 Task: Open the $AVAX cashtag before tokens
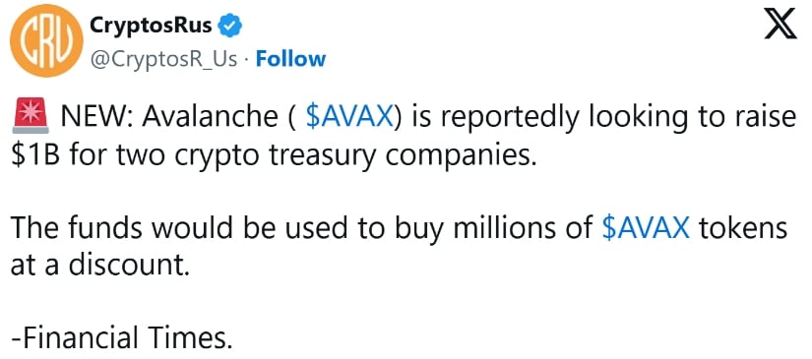tap(647, 228)
